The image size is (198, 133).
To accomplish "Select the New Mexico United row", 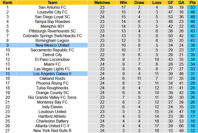I will tap(52, 45).
